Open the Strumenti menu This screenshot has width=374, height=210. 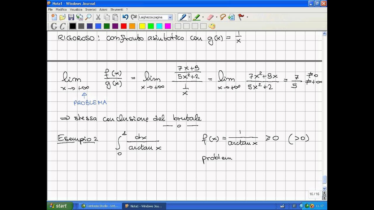pos(117,10)
